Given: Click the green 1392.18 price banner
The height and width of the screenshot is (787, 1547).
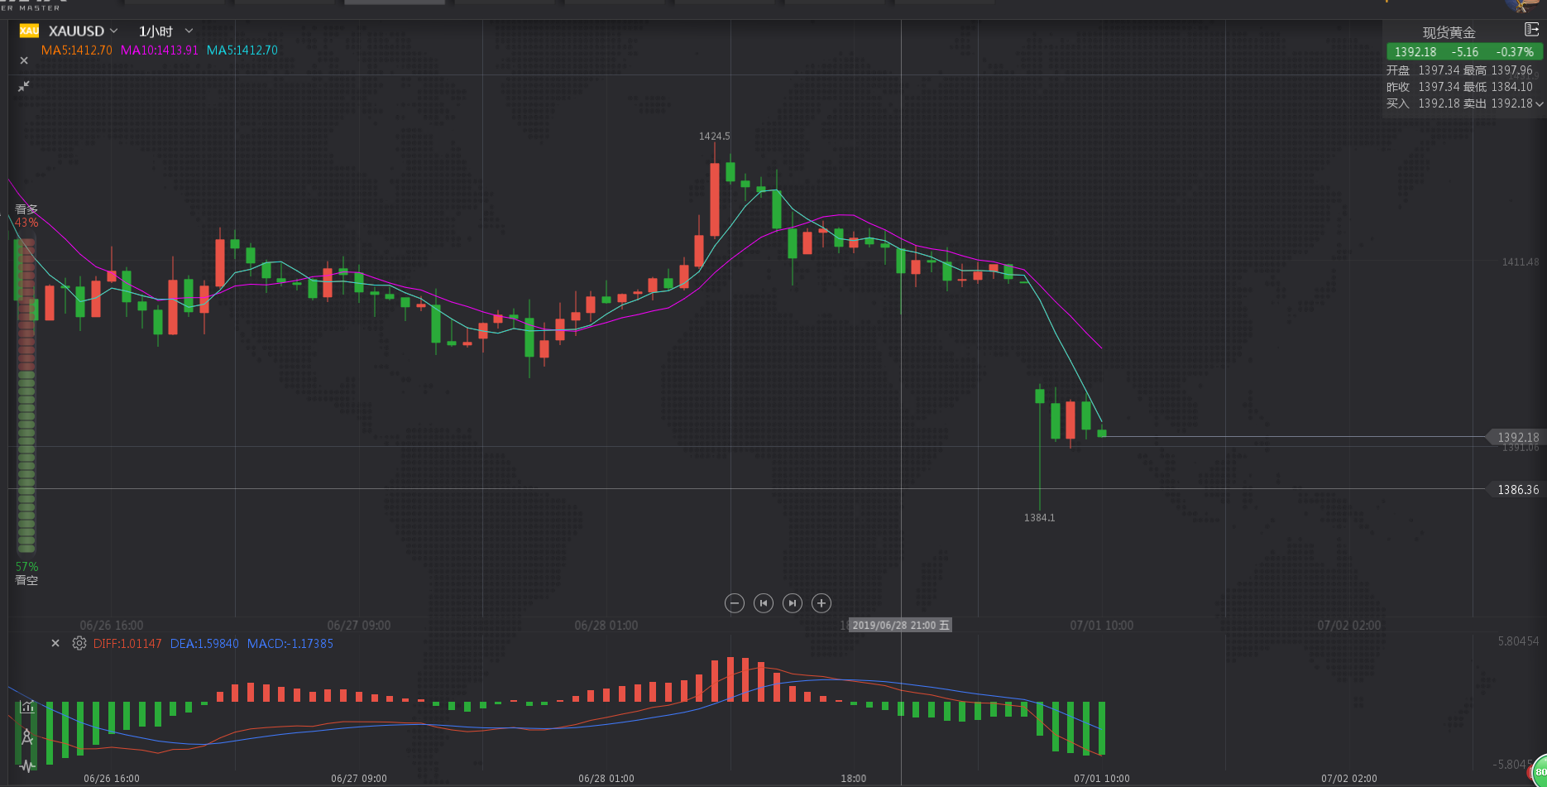Looking at the screenshot, I should pyautogui.click(x=1463, y=51).
